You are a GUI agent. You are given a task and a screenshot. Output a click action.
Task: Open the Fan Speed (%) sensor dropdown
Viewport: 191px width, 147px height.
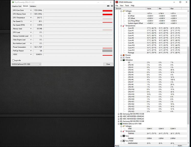tap(31, 21)
